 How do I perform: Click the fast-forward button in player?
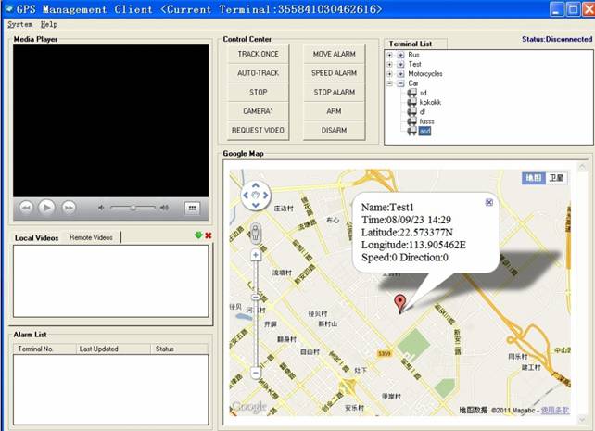69,208
